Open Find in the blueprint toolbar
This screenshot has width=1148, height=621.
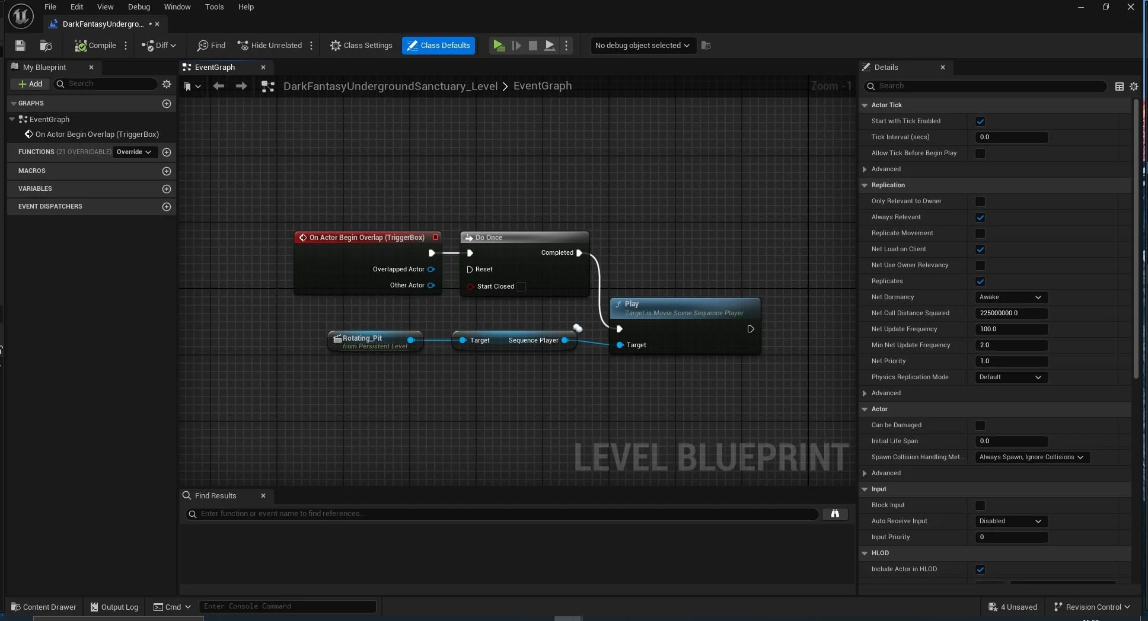(211, 45)
